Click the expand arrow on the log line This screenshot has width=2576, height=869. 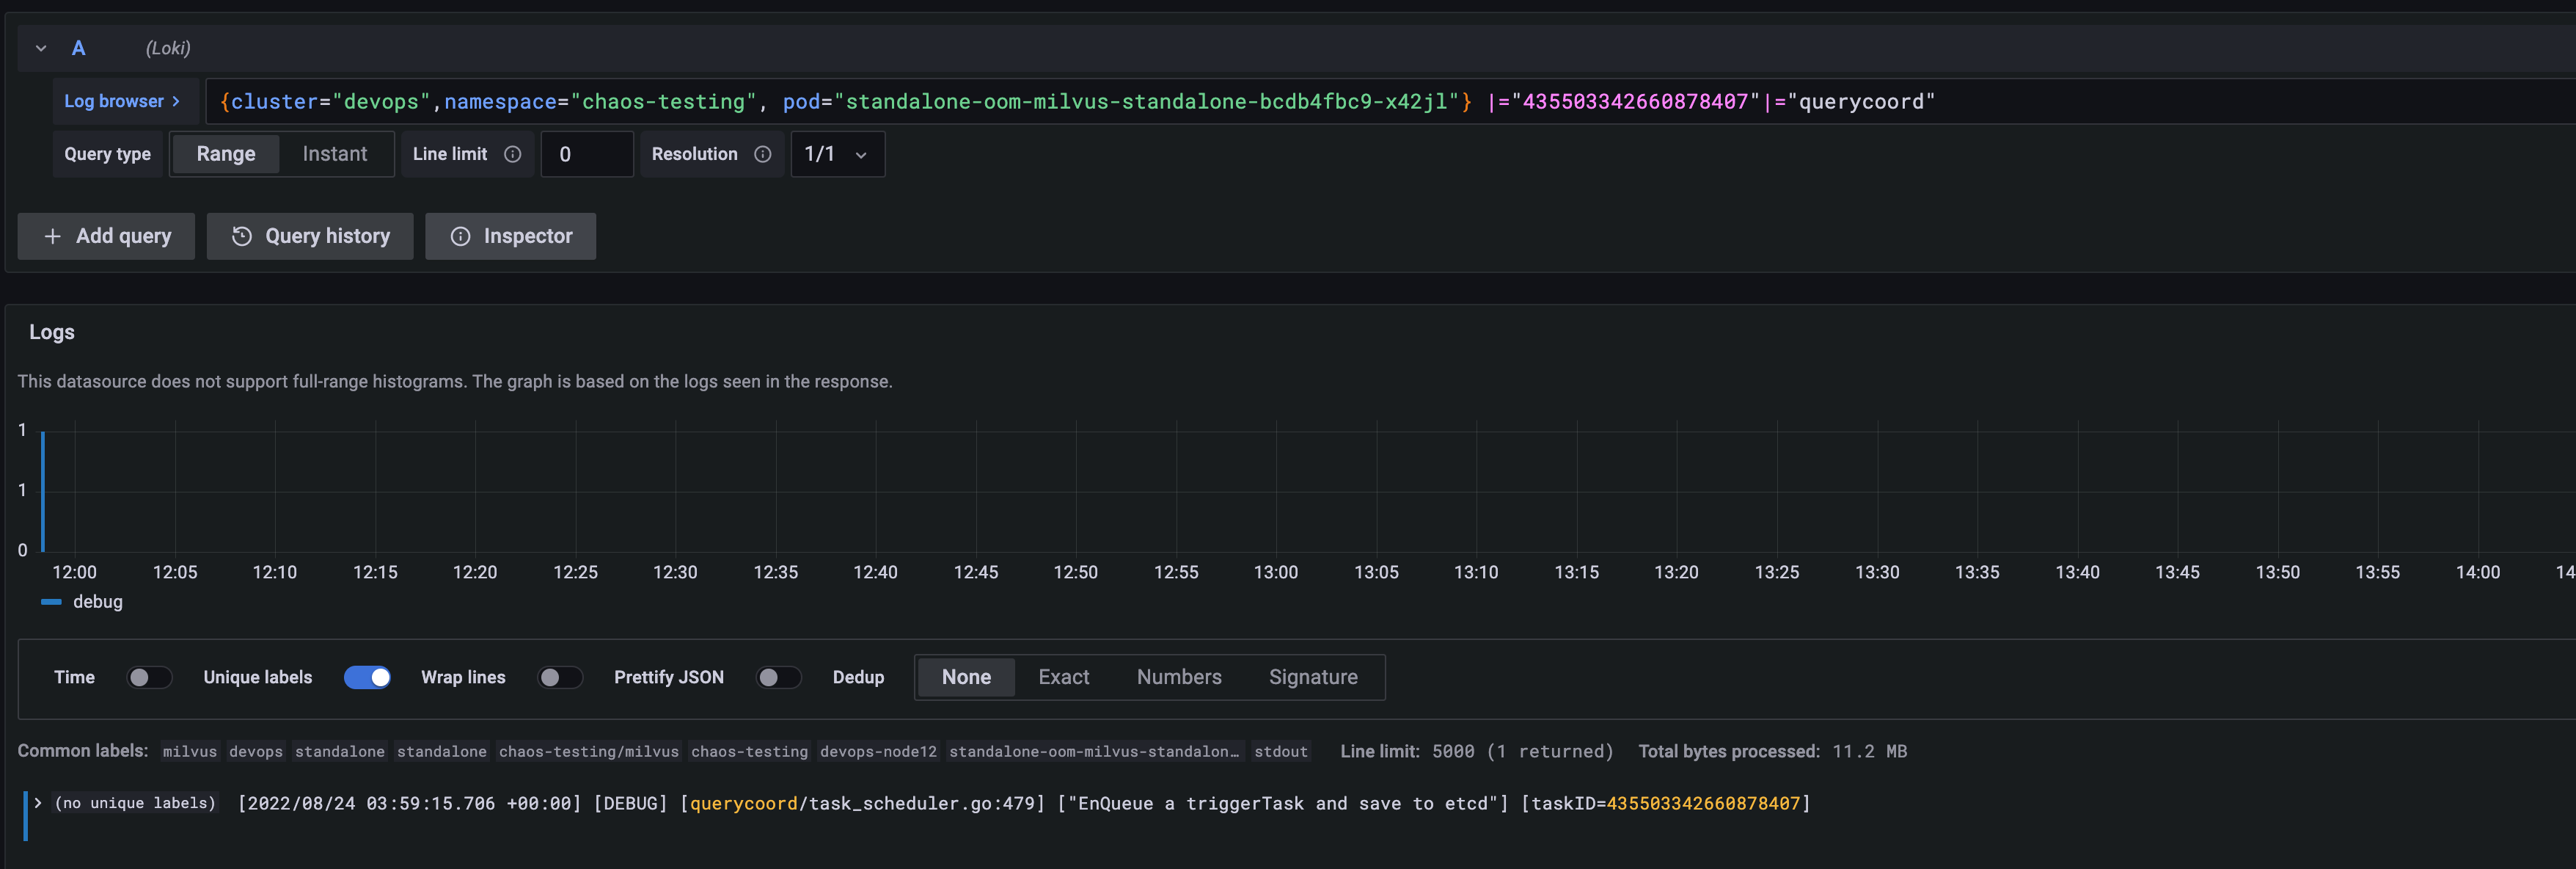click(38, 802)
